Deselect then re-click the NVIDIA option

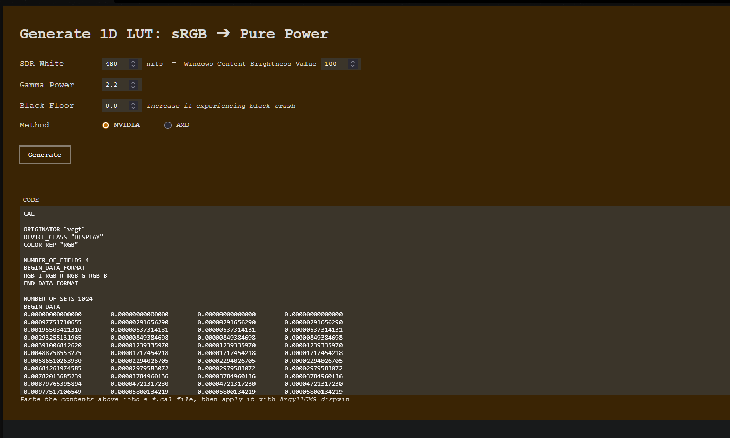coord(105,125)
